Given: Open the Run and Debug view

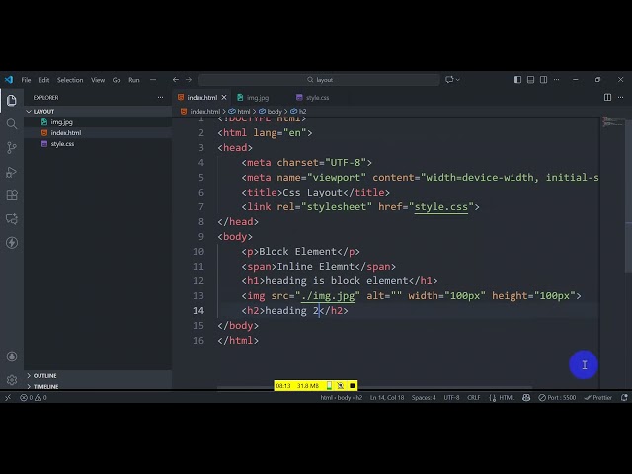Looking at the screenshot, I should (x=12, y=172).
